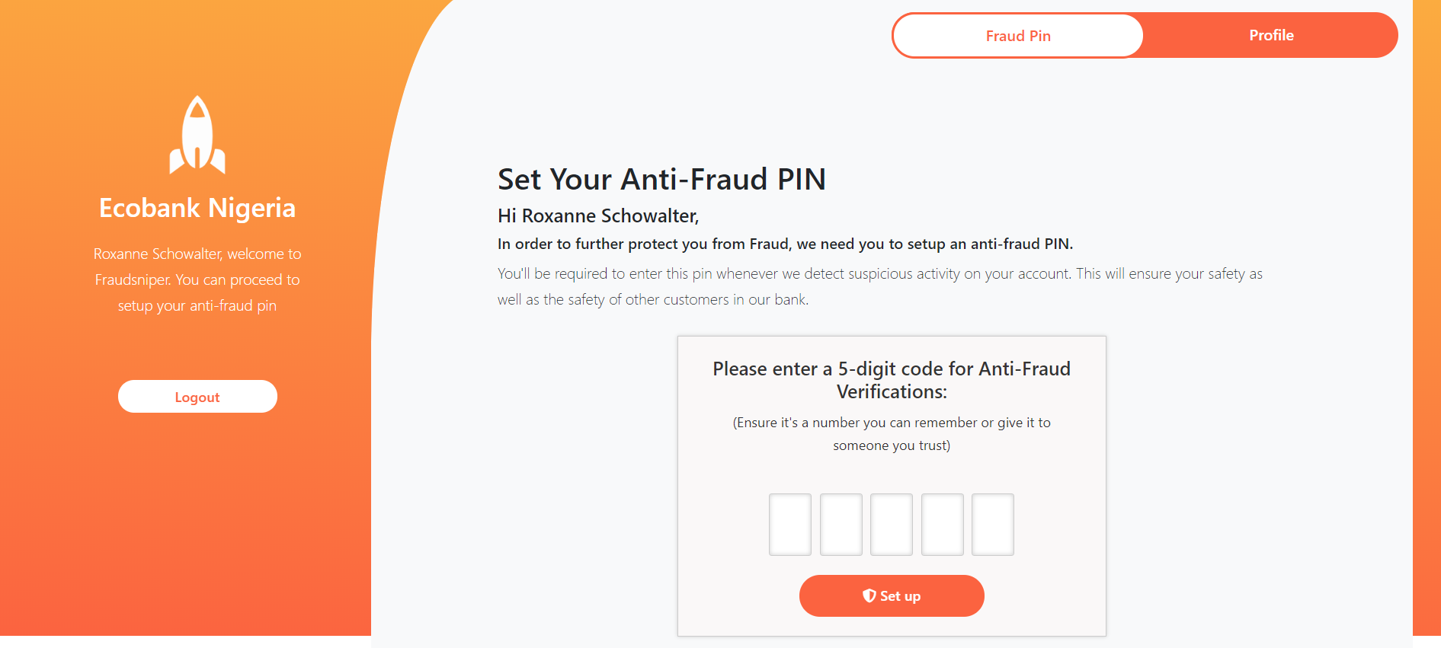The image size is (1441, 648).
Task: Click the suspicious activity explanation text
Action: click(x=879, y=286)
